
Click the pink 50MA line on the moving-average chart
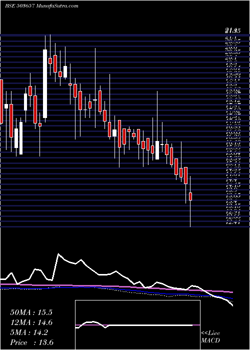pos(116,287)
